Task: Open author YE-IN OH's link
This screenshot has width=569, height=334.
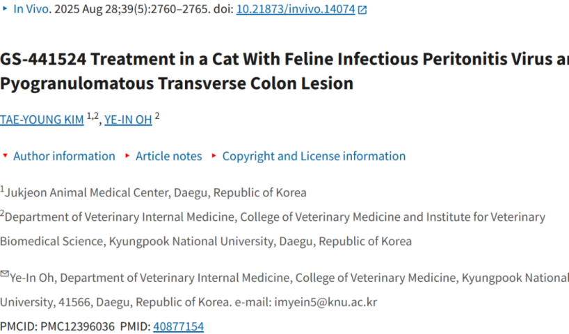Action: pos(128,120)
